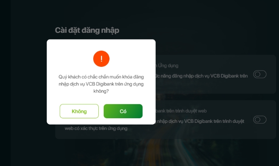Screen dimensions: 279x166
Task: Click the orange exclamation warning icon
Action: (x=101, y=59)
